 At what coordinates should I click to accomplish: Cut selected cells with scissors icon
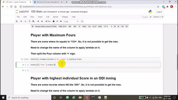(x=26, y=21)
